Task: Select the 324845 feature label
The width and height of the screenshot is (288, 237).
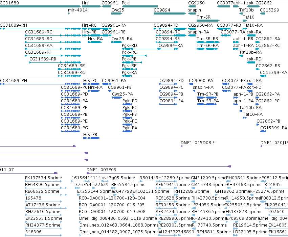Action: pyautogui.click(x=272, y=185)
